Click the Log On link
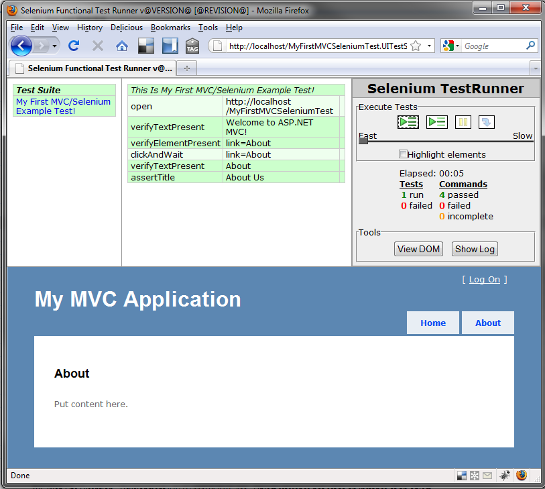Viewport: 545px width, 489px height. pyautogui.click(x=484, y=279)
